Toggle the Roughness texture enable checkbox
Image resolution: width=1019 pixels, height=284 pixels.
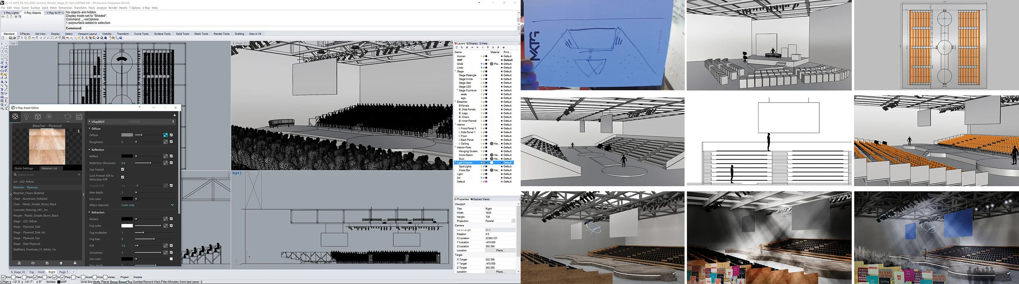171,142
